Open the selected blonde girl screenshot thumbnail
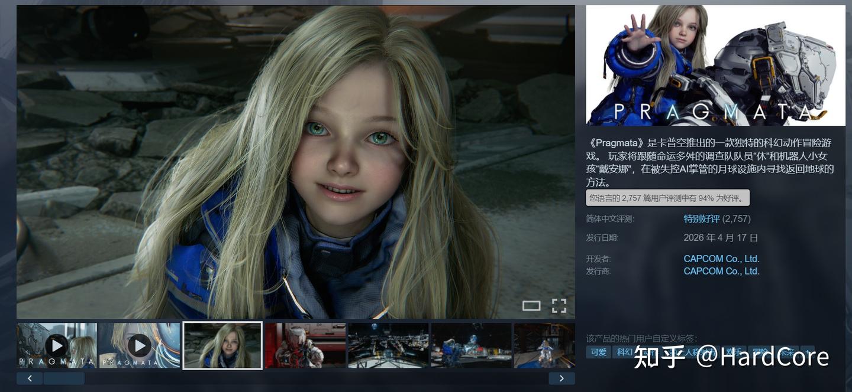The image size is (852, 392). [x=222, y=345]
